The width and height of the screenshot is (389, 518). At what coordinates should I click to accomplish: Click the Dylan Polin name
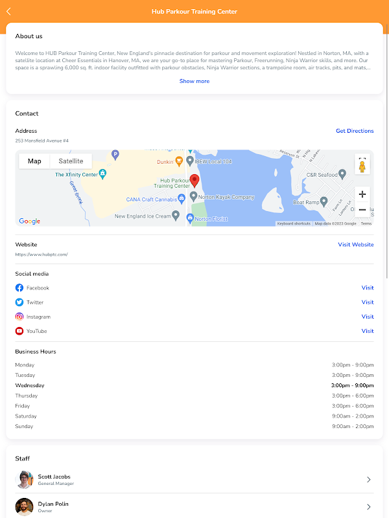(53, 504)
